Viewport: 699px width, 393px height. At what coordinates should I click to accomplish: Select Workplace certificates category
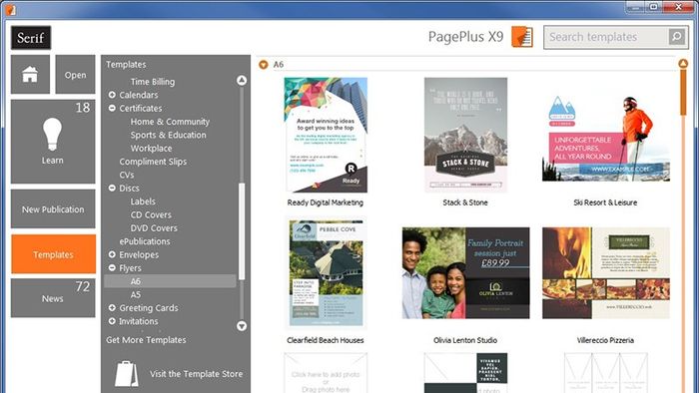coord(151,149)
